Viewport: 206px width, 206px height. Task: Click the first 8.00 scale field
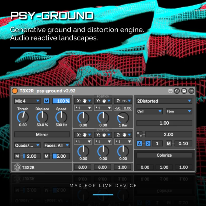click(x=83, y=167)
